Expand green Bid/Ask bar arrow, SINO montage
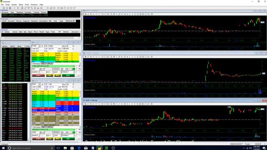Screen dimensions: 267x150 coord(74,130)
